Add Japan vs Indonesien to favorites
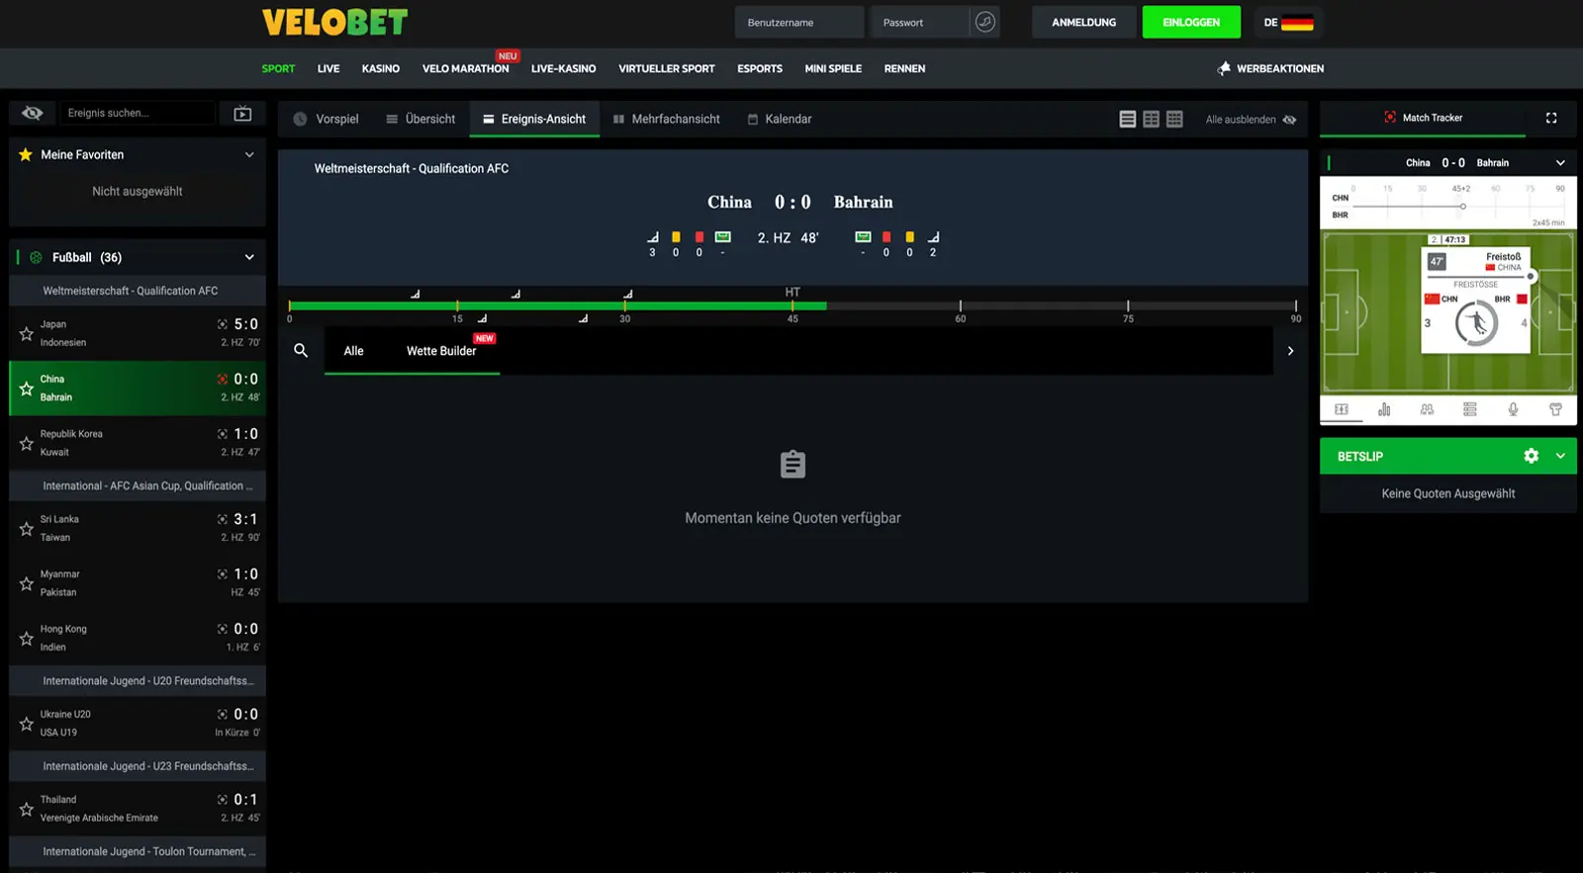The image size is (1583, 873). coord(27,334)
